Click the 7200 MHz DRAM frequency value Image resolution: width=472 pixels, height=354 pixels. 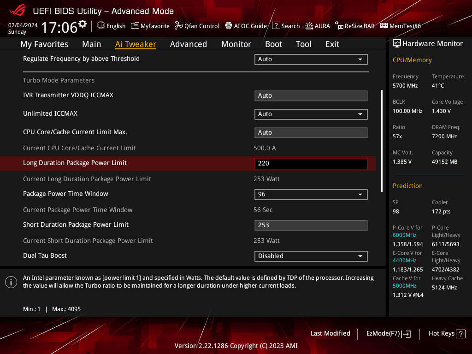pos(444,136)
